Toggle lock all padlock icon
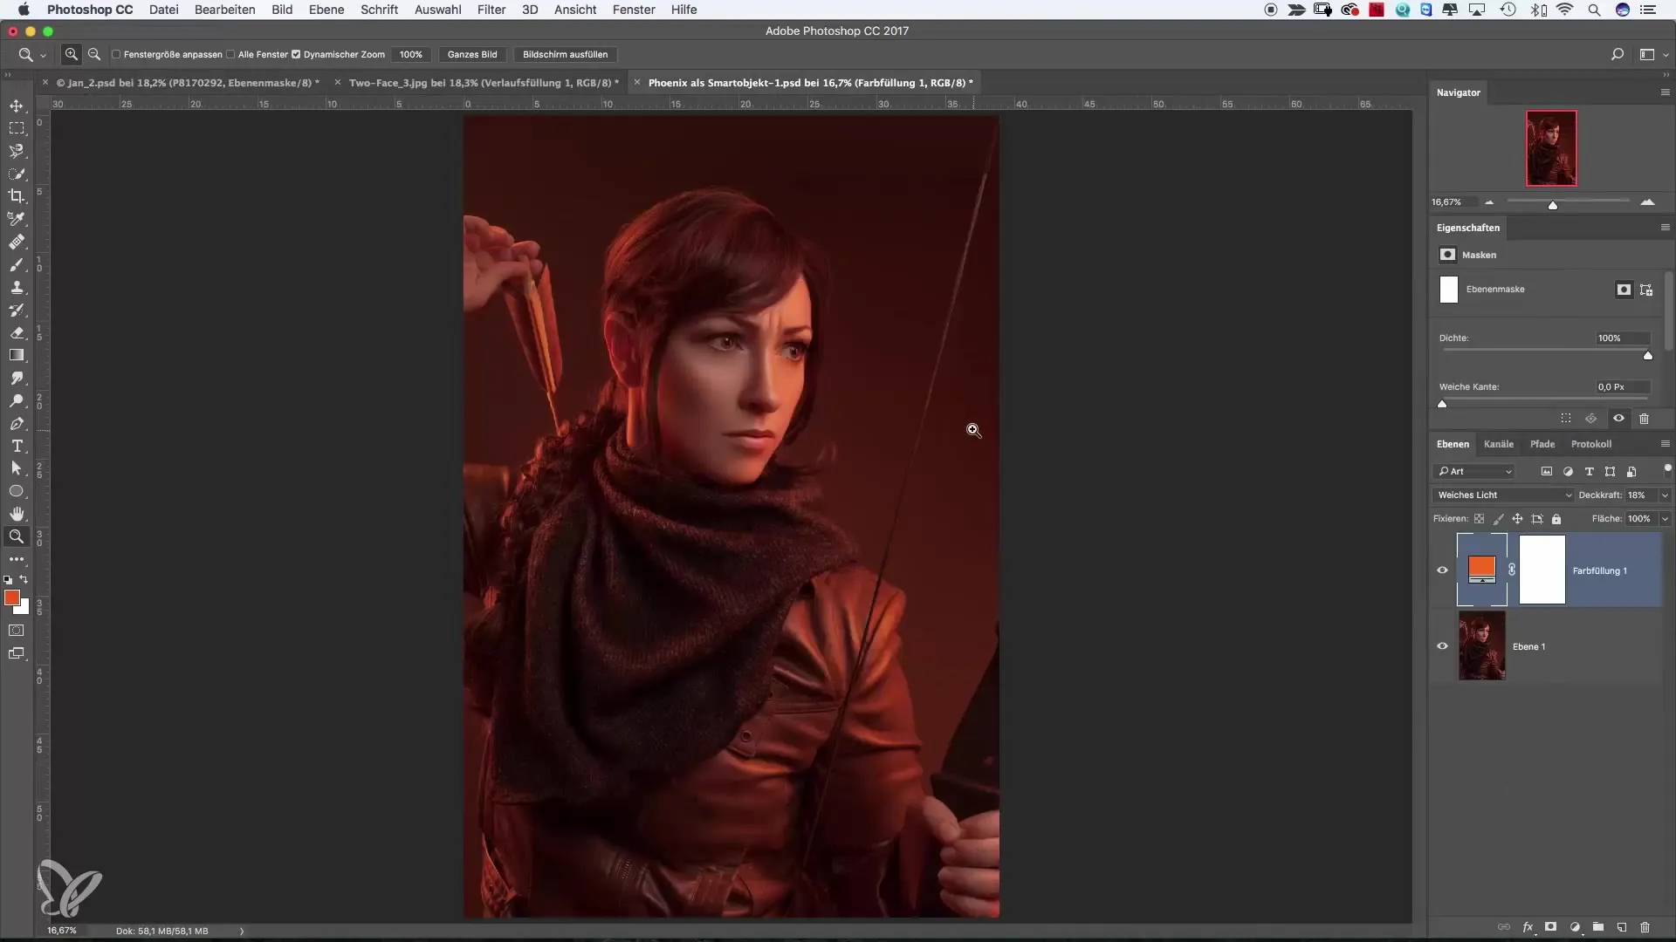The image size is (1676, 942). coord(1556,518)
